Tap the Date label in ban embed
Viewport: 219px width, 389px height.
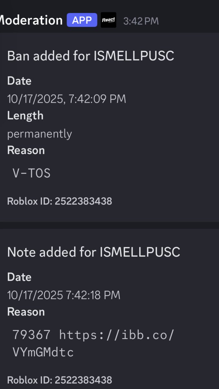19,81
